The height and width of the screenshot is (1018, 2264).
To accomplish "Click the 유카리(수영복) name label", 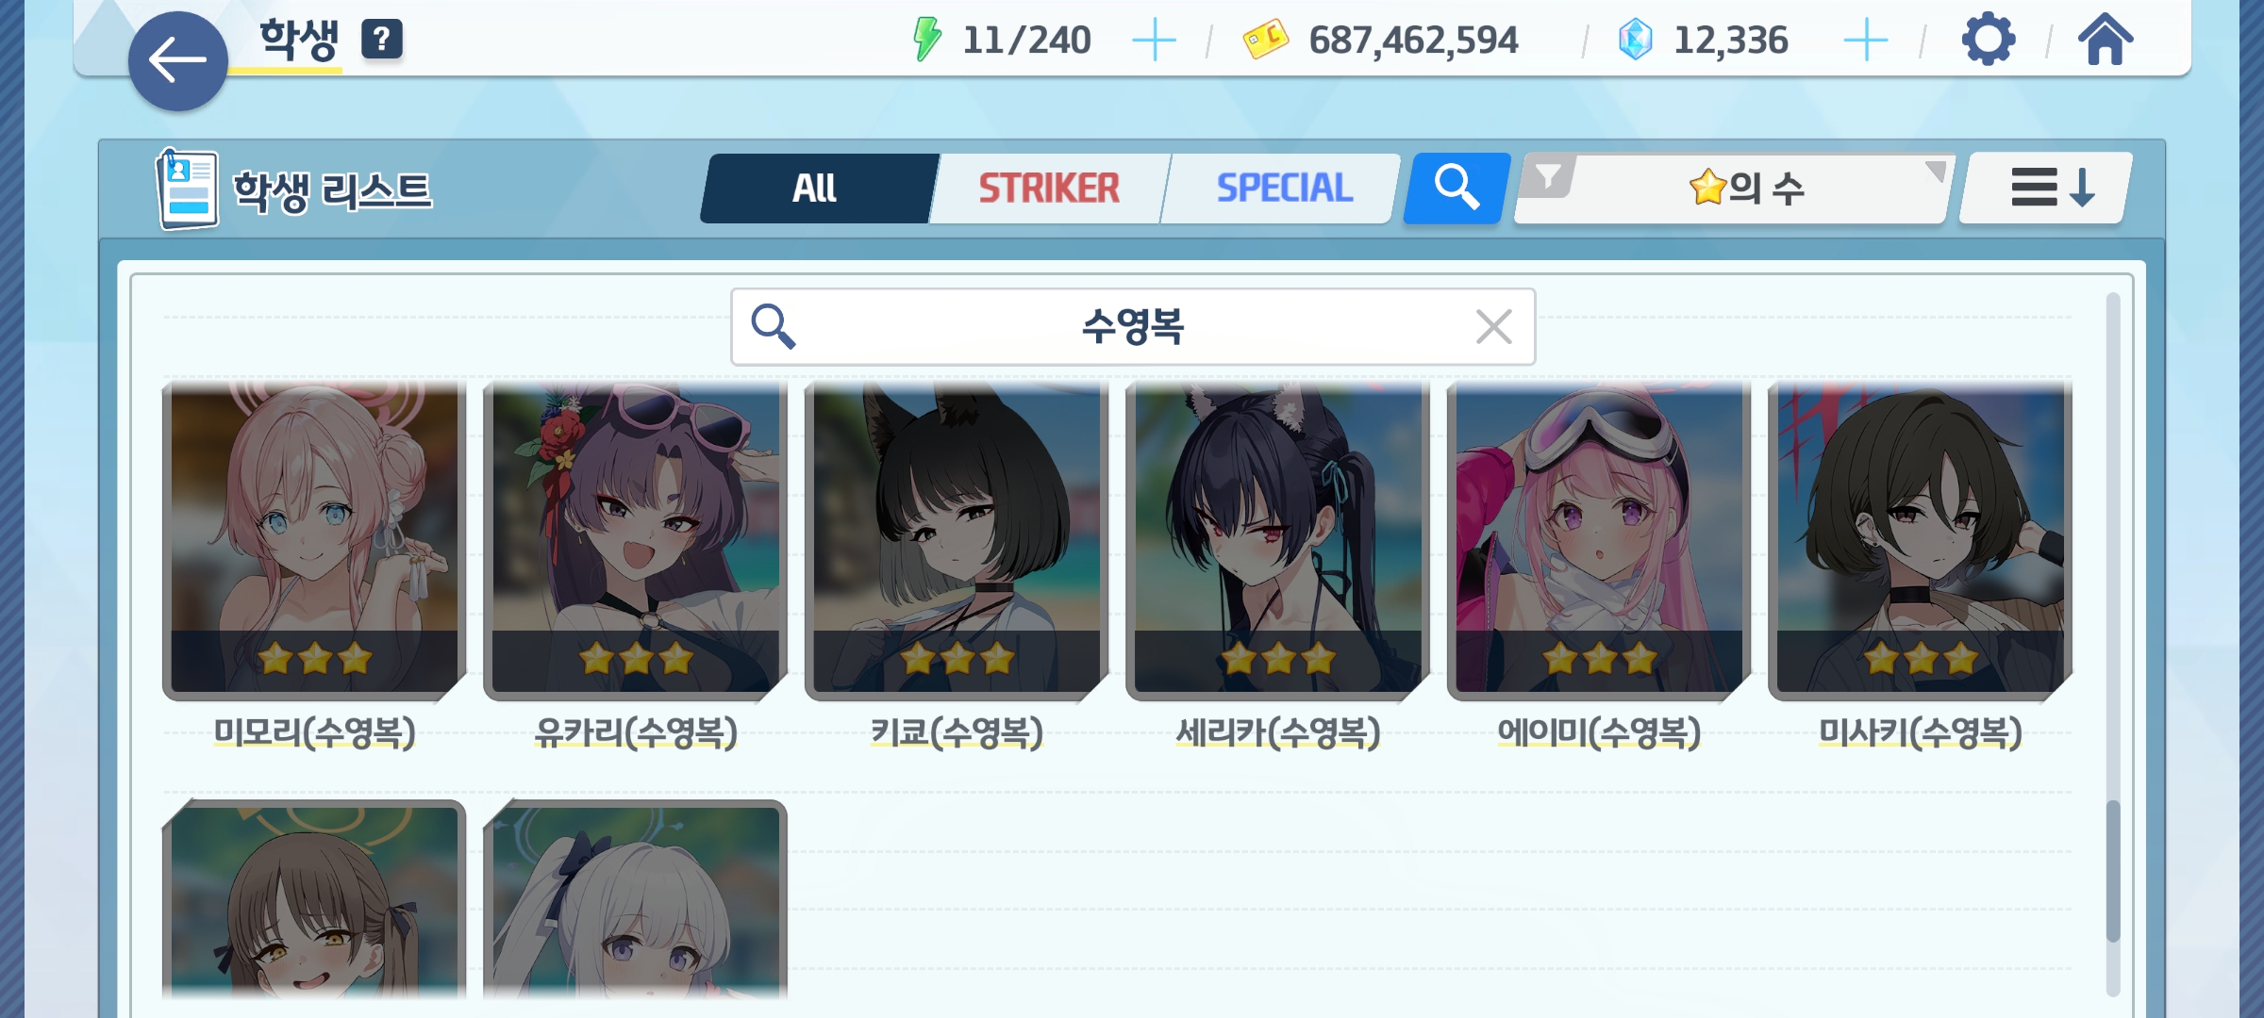I will pos(636,732).
